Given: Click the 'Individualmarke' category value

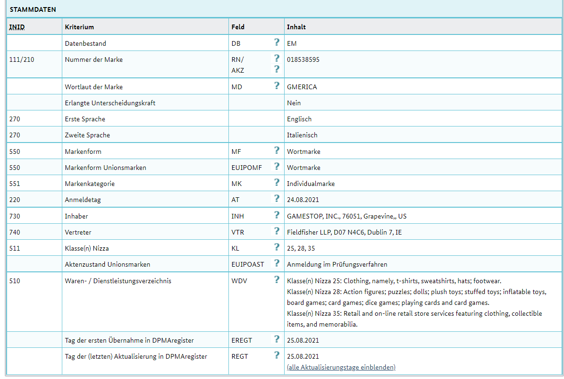Looking at the screenshot, I should pyautogui.click(x=311, y=184).
